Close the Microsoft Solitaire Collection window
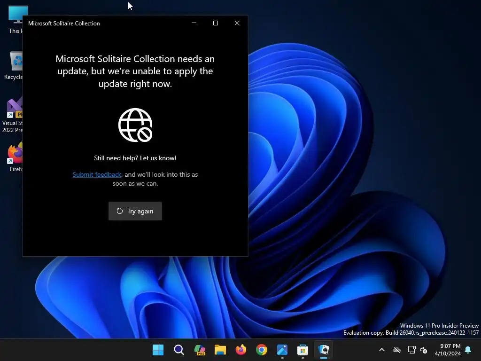 coord(237,23)
